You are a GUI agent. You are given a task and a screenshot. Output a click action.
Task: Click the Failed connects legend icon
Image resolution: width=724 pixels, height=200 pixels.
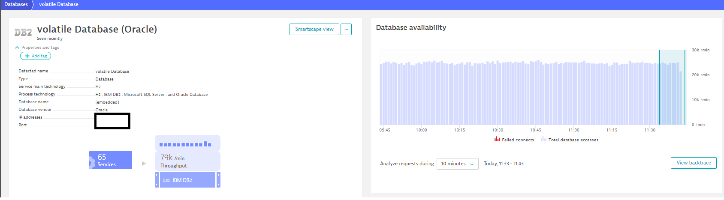point(497,139)
